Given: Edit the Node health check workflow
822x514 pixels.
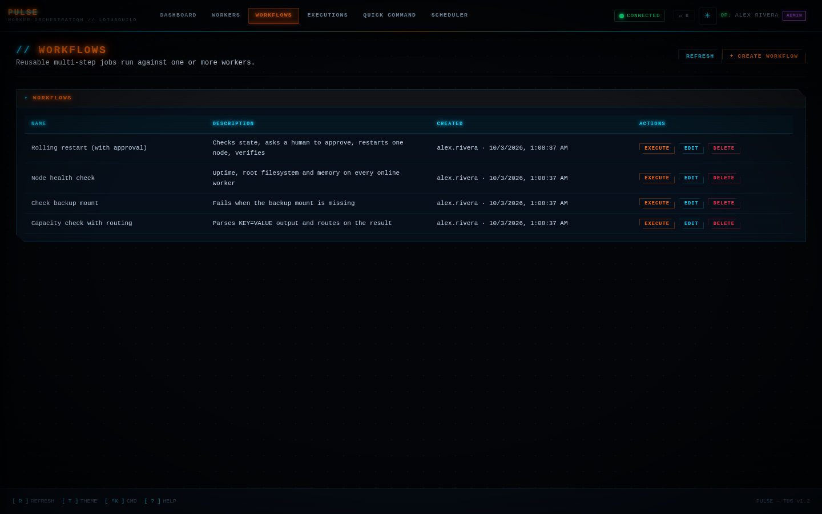Looking at the screenshot, I should pos(691,178).
